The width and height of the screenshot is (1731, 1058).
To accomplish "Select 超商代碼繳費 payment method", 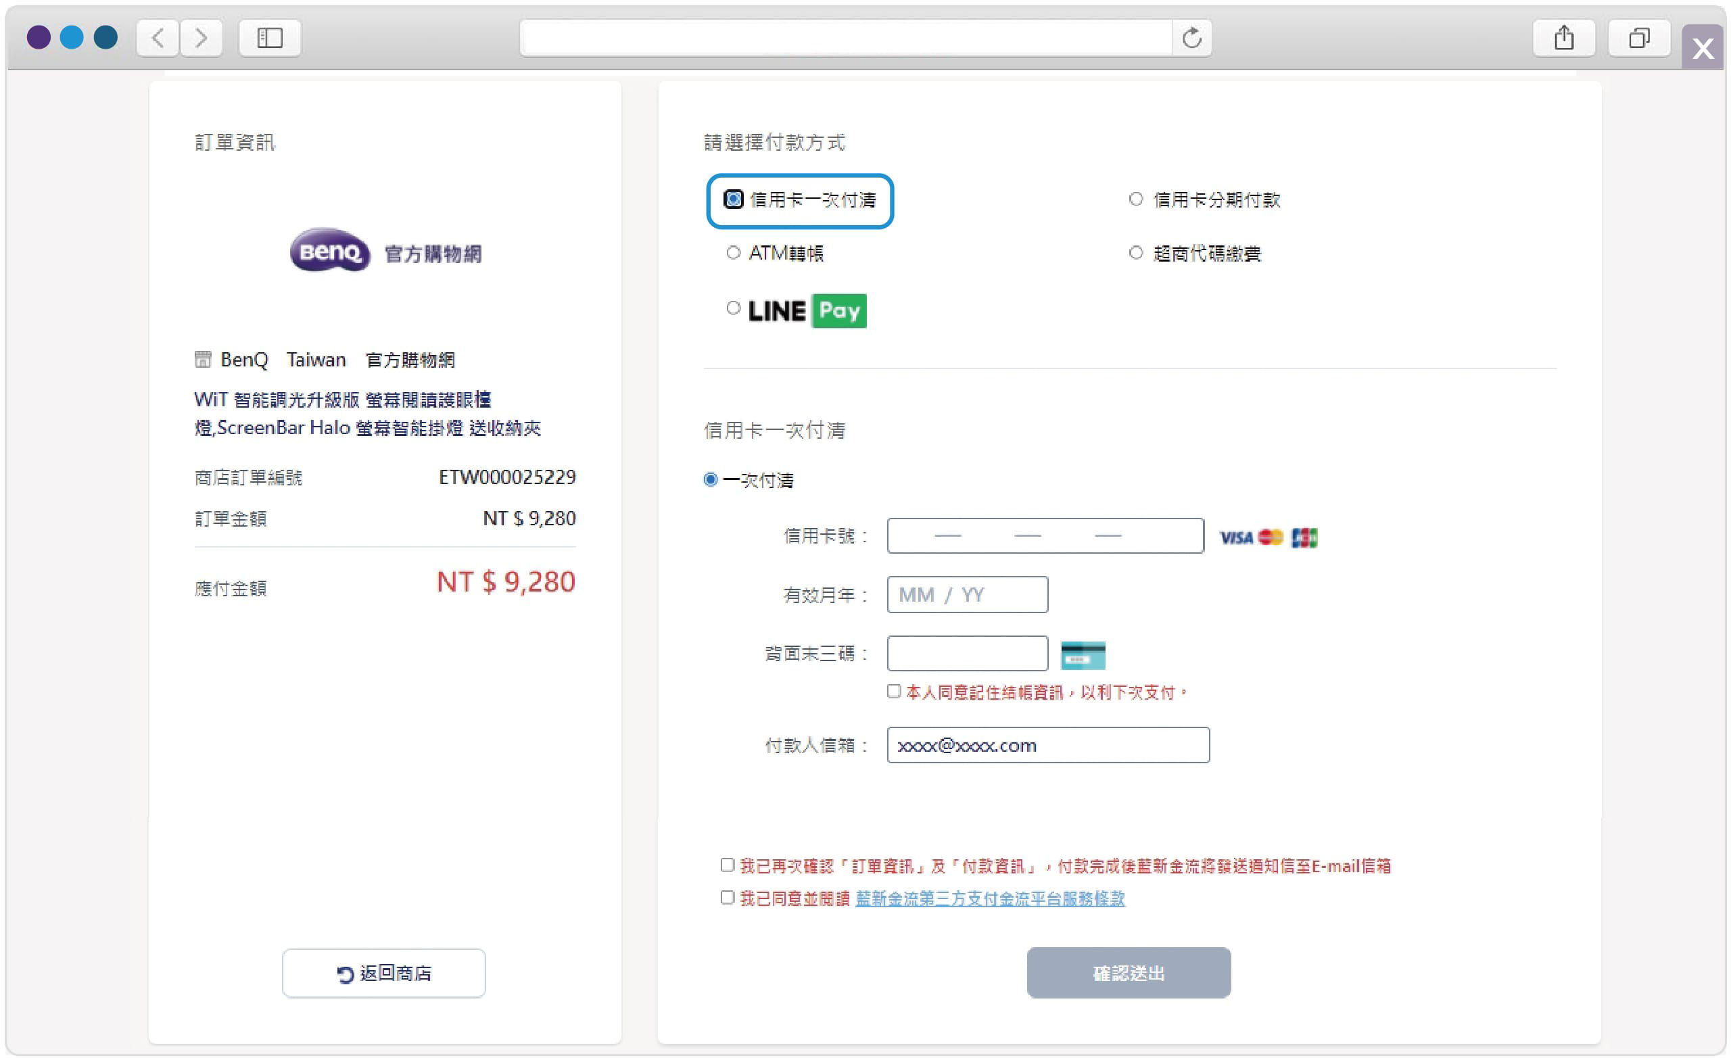I will [1136, 253].
